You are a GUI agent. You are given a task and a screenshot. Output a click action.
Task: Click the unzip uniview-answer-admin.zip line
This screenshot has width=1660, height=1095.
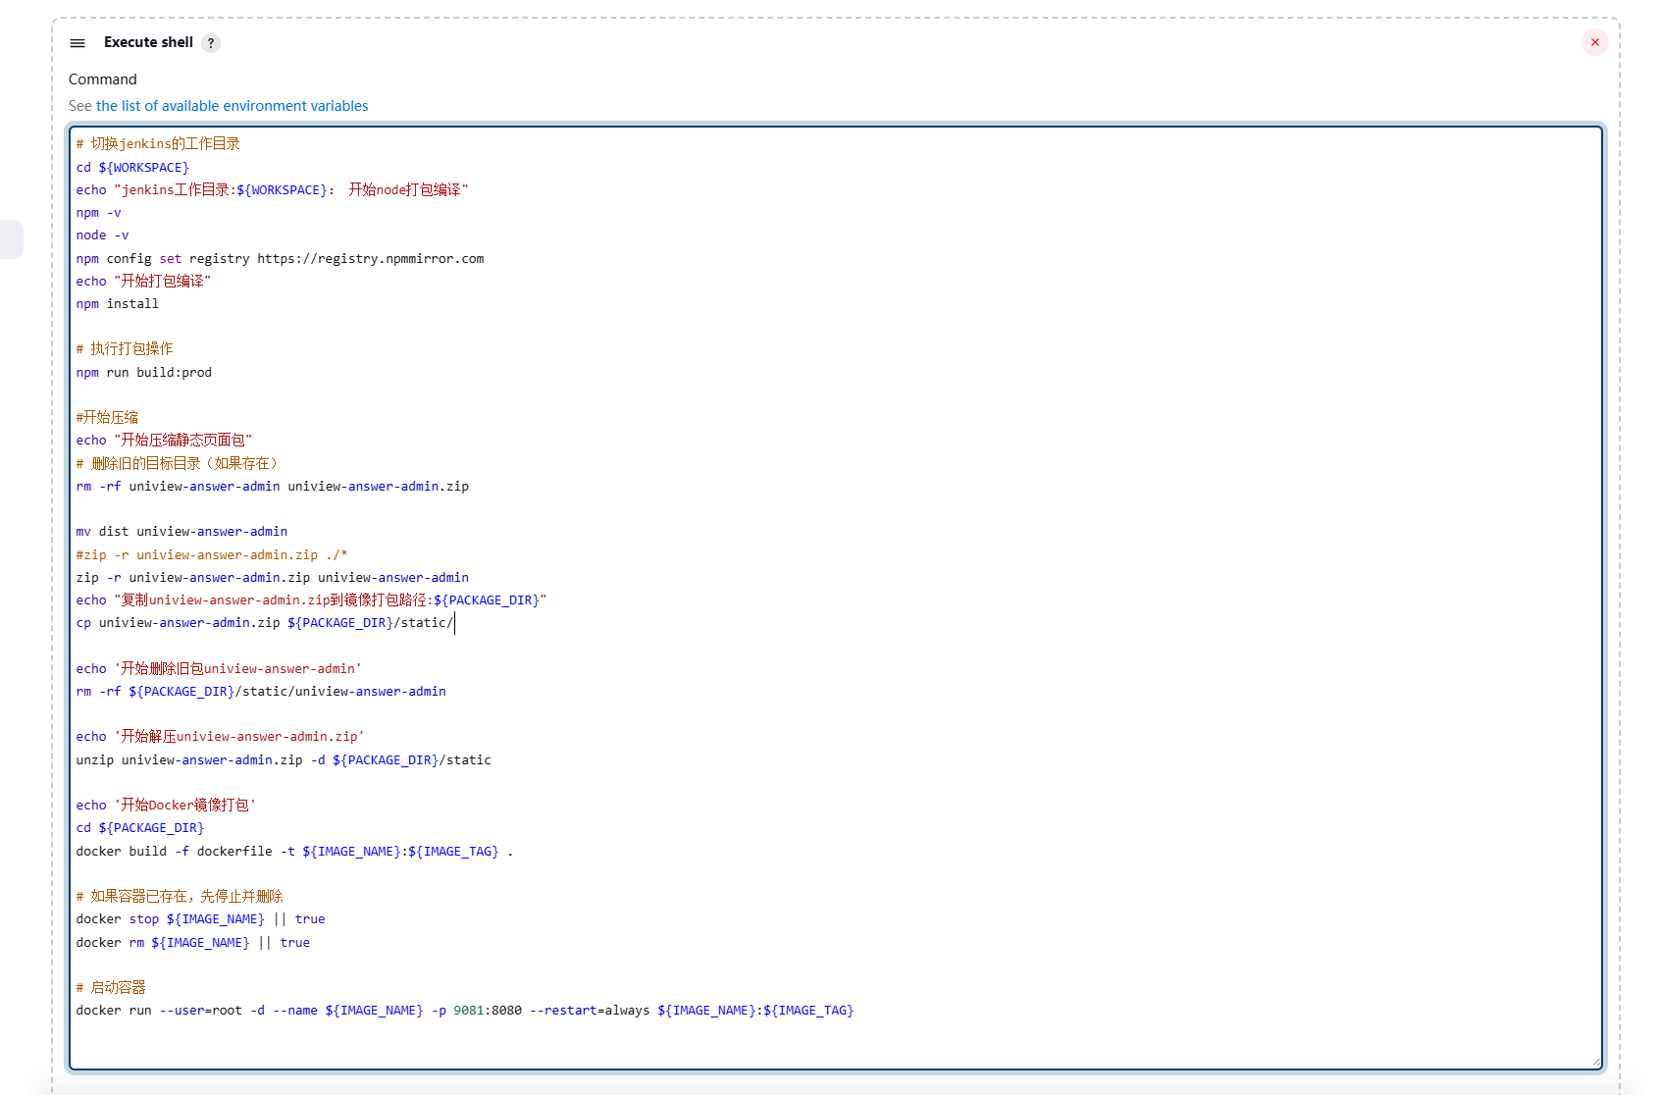click(x=285, y=759)
